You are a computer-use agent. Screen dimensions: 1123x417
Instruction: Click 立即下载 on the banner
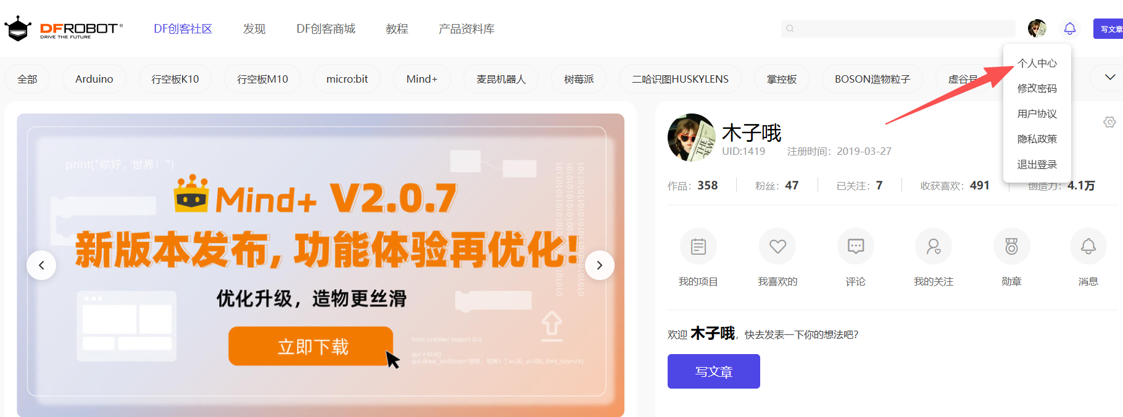coord(311,346)
